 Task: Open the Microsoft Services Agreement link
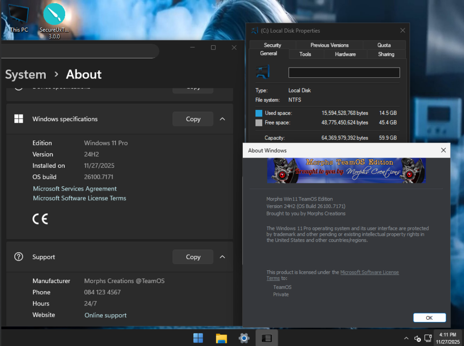75,189
